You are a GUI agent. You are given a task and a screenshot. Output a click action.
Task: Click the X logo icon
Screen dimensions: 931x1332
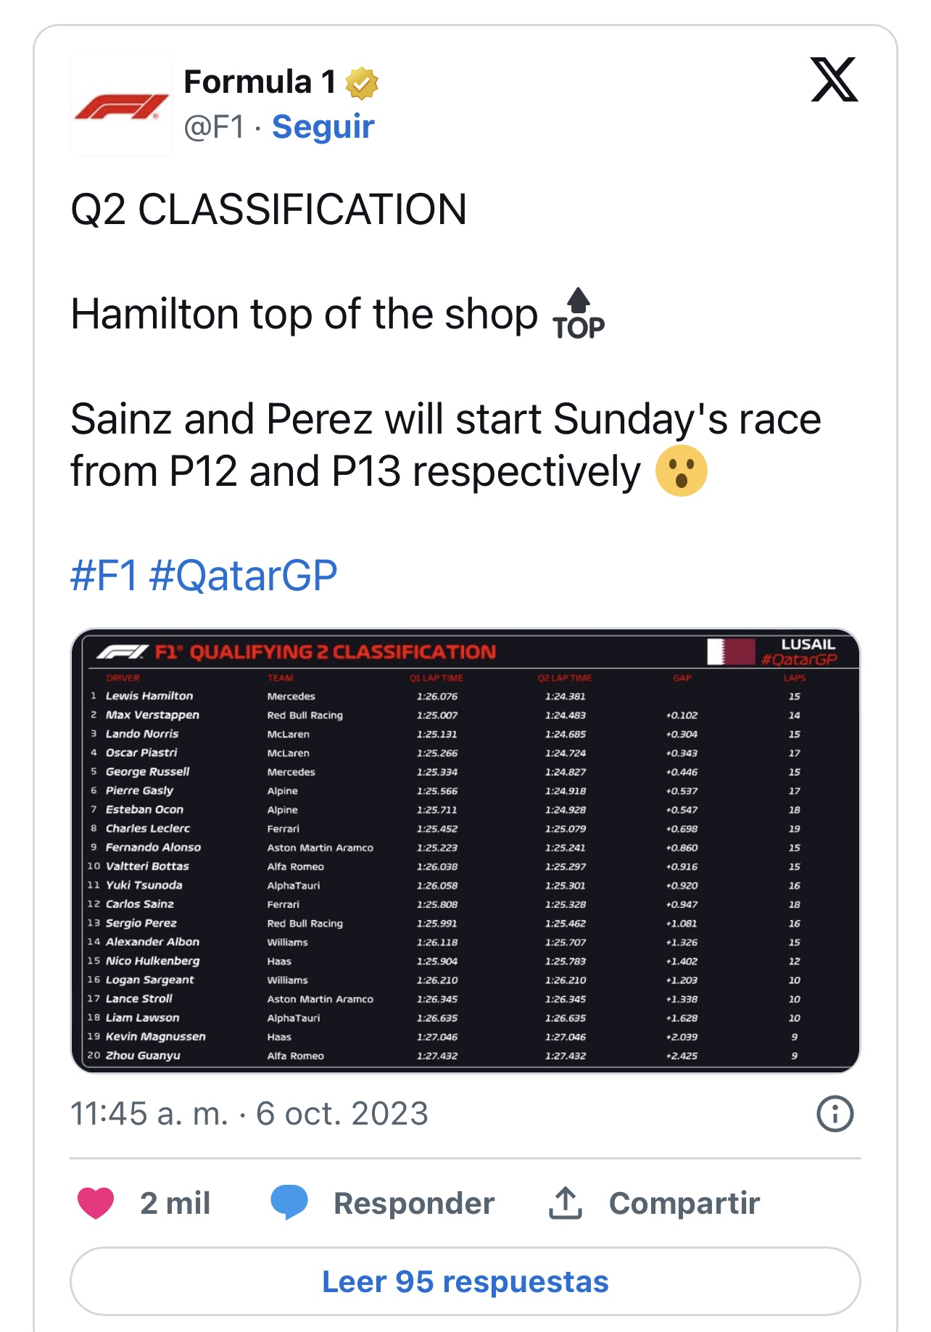tap(834, 80)
